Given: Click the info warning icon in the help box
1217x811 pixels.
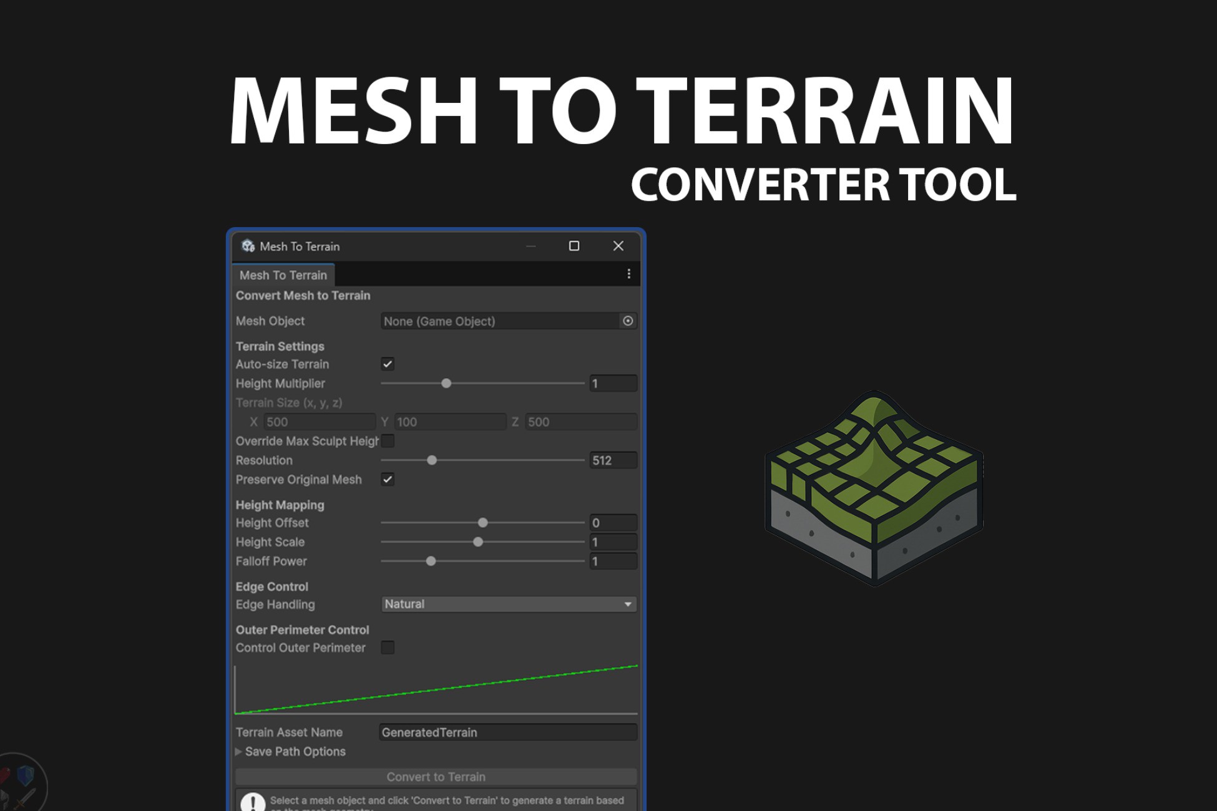Looking at the screenshot, I should pyautogui.click(x=253, y=801).
